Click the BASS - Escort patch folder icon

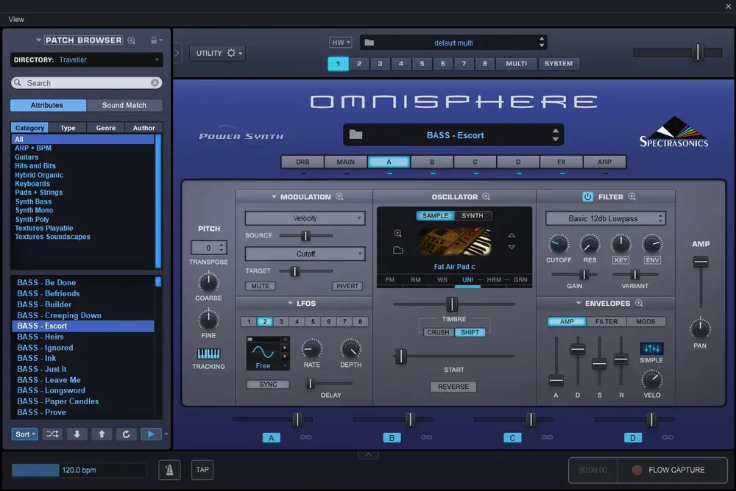[x=355, y=135]
